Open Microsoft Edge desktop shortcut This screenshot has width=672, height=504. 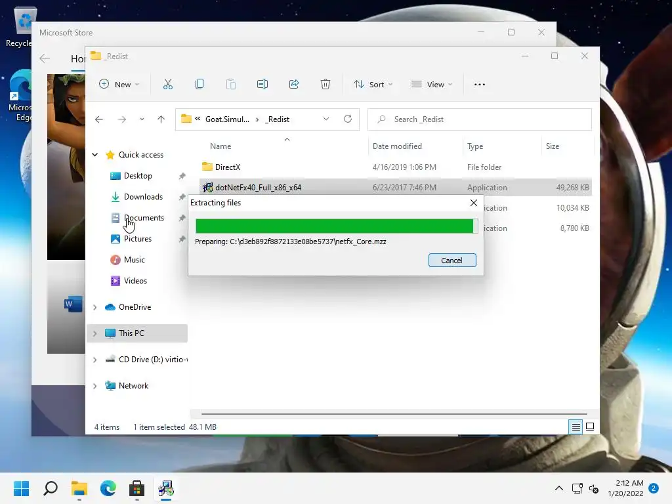point(20,96)
